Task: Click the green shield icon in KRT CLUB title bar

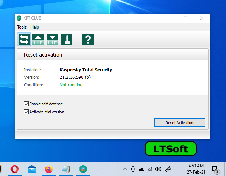Action: [19, 18]
